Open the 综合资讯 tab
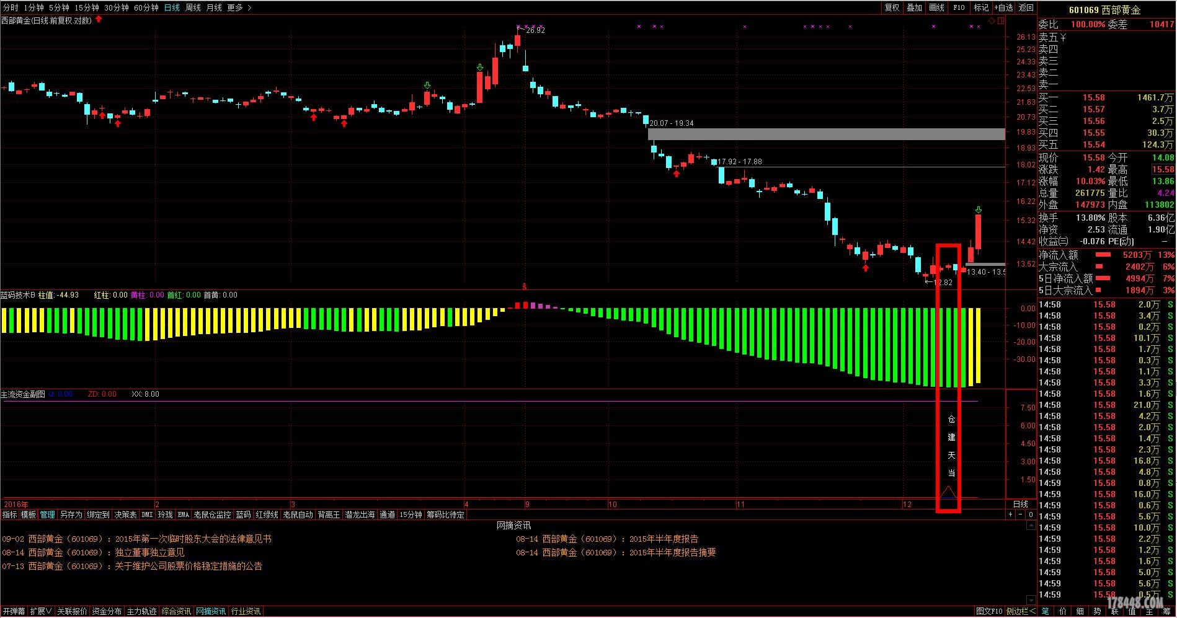The width and height of the screenshot is (1177, 618). click(x=176, y=611)
